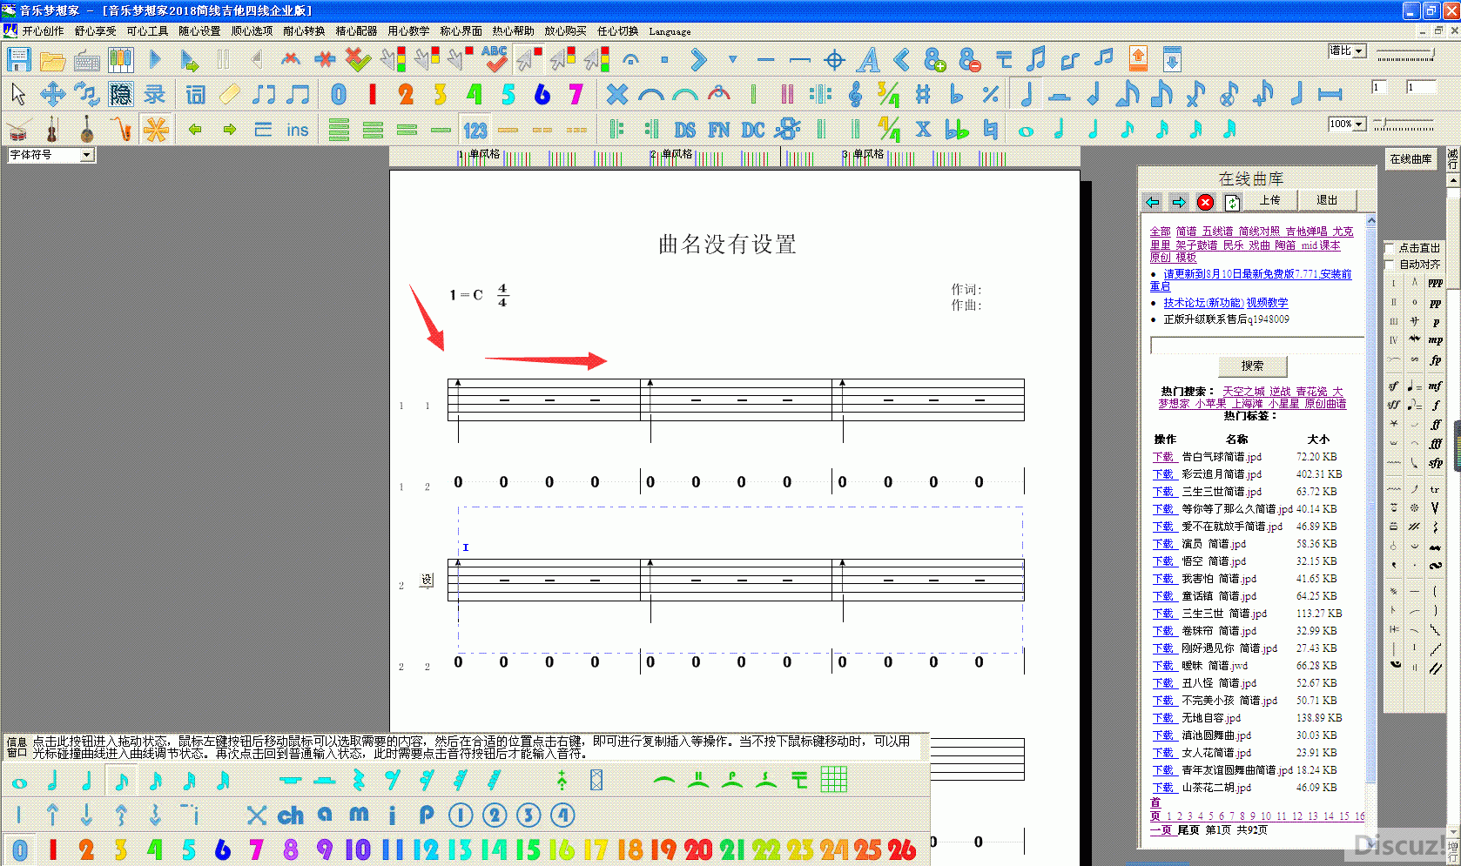Click the ABC check mark icon
The height and width of the screenshot is (866, 1461).
tap(495, 58)
